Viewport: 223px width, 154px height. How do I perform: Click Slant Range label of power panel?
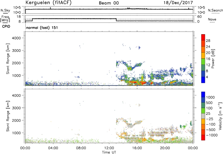(8, 59)
